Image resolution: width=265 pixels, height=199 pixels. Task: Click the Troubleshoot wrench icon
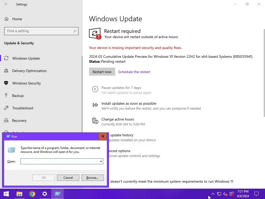(x=6, y=108)
